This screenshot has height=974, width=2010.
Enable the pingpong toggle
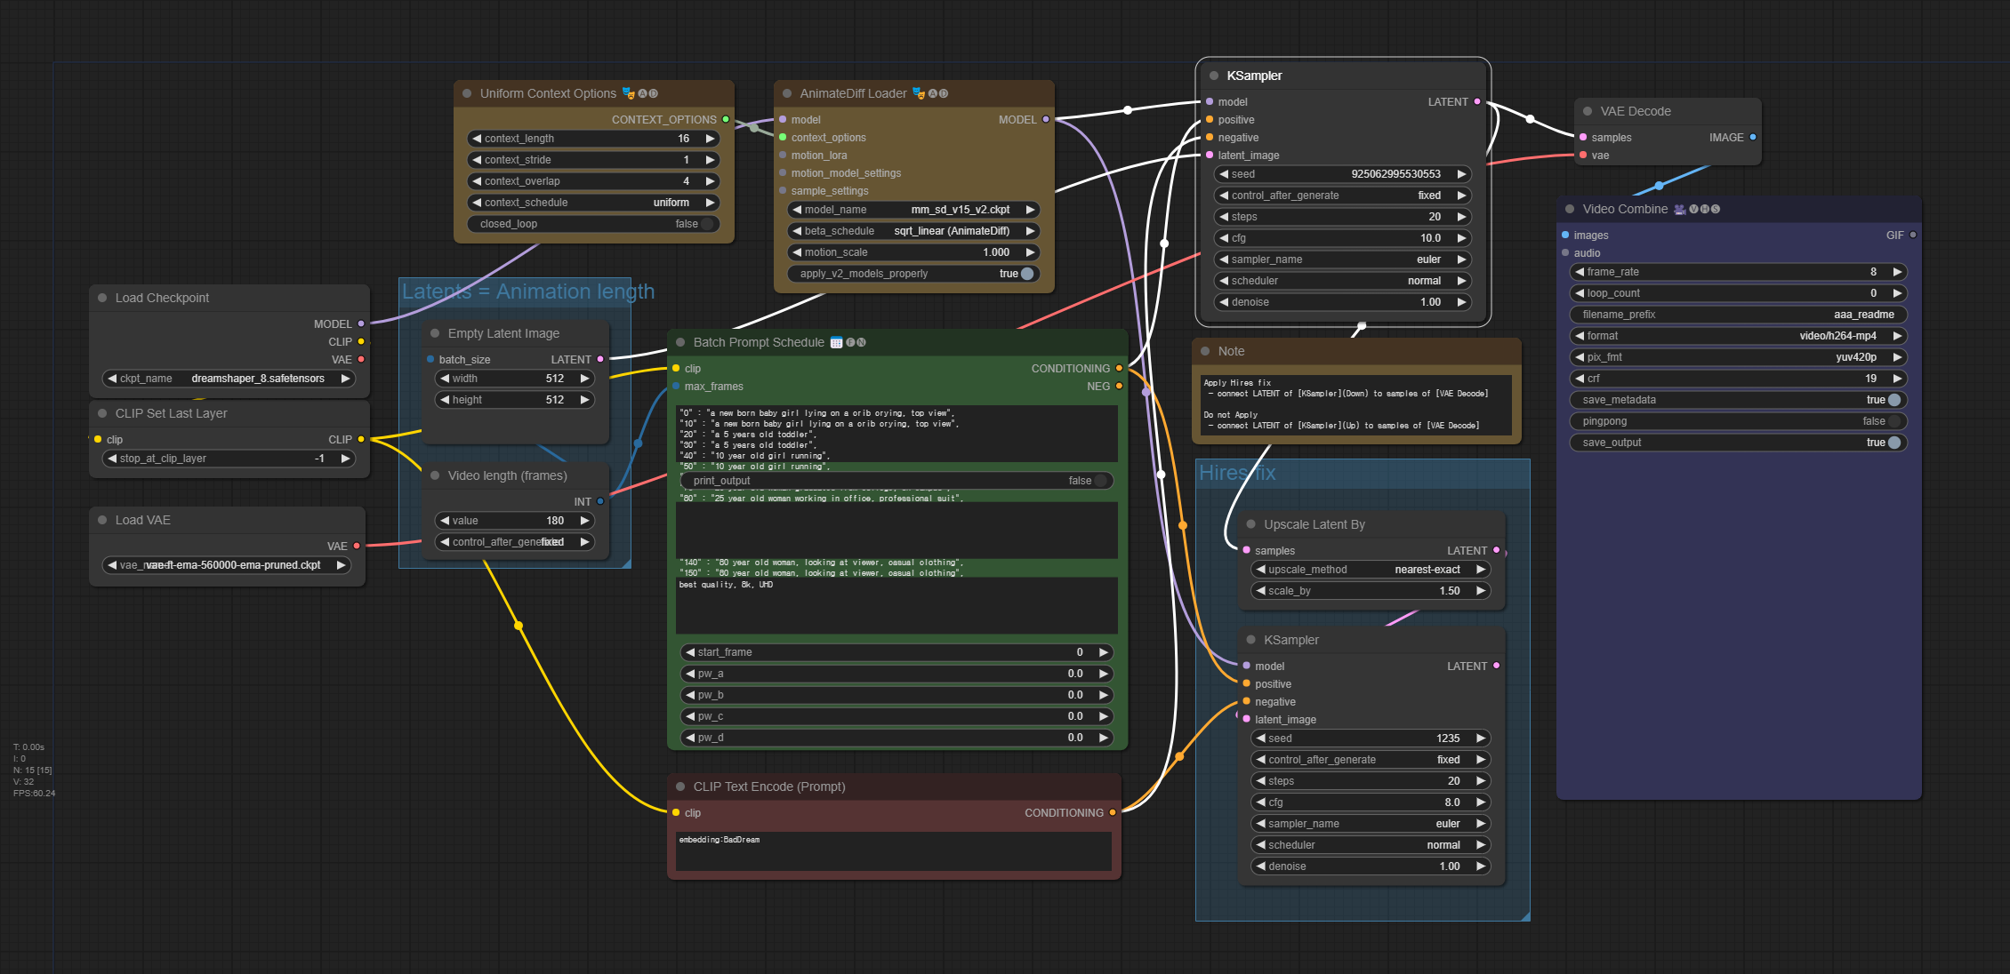(x=1893, y=421)
